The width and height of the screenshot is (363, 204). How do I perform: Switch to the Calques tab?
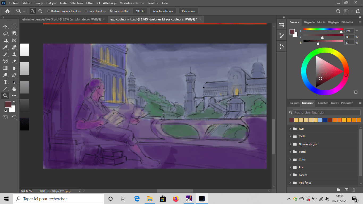click(294, 103)
